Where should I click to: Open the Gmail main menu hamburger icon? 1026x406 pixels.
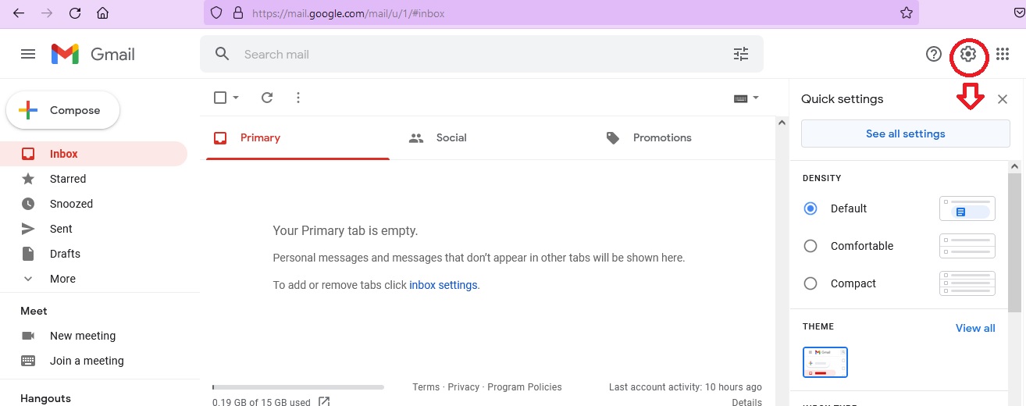tap(28, 54)
